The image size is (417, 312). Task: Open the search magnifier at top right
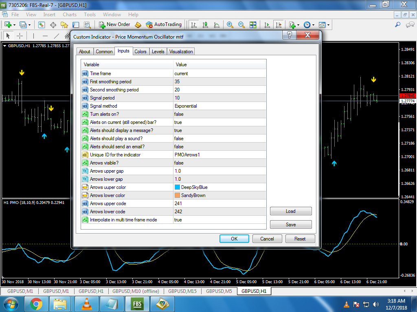pos(398,25)
